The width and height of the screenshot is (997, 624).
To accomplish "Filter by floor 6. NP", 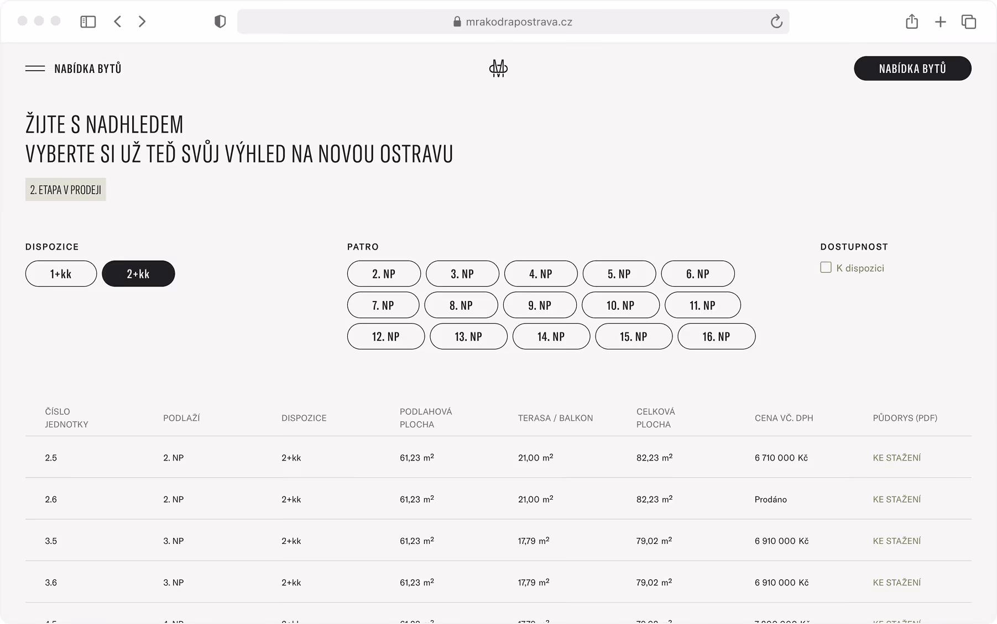I will point(698,274).
